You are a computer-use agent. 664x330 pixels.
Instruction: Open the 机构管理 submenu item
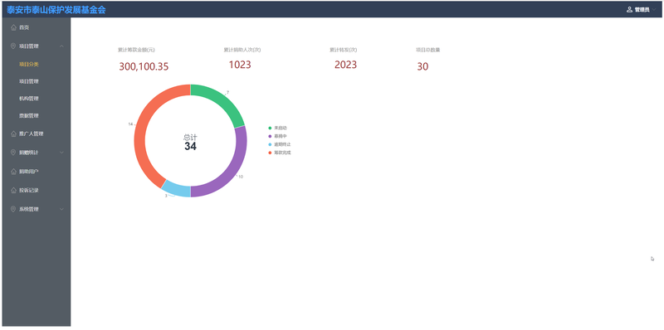(x=29, y=99)
